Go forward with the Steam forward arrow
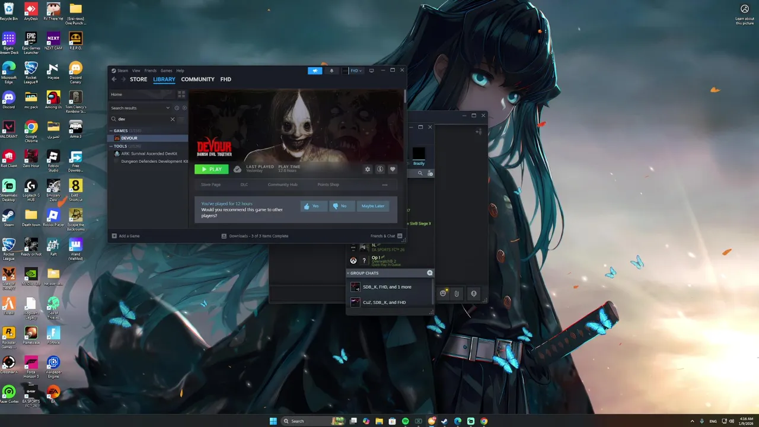This screenshot has width=759, height=427. (123, 79)
